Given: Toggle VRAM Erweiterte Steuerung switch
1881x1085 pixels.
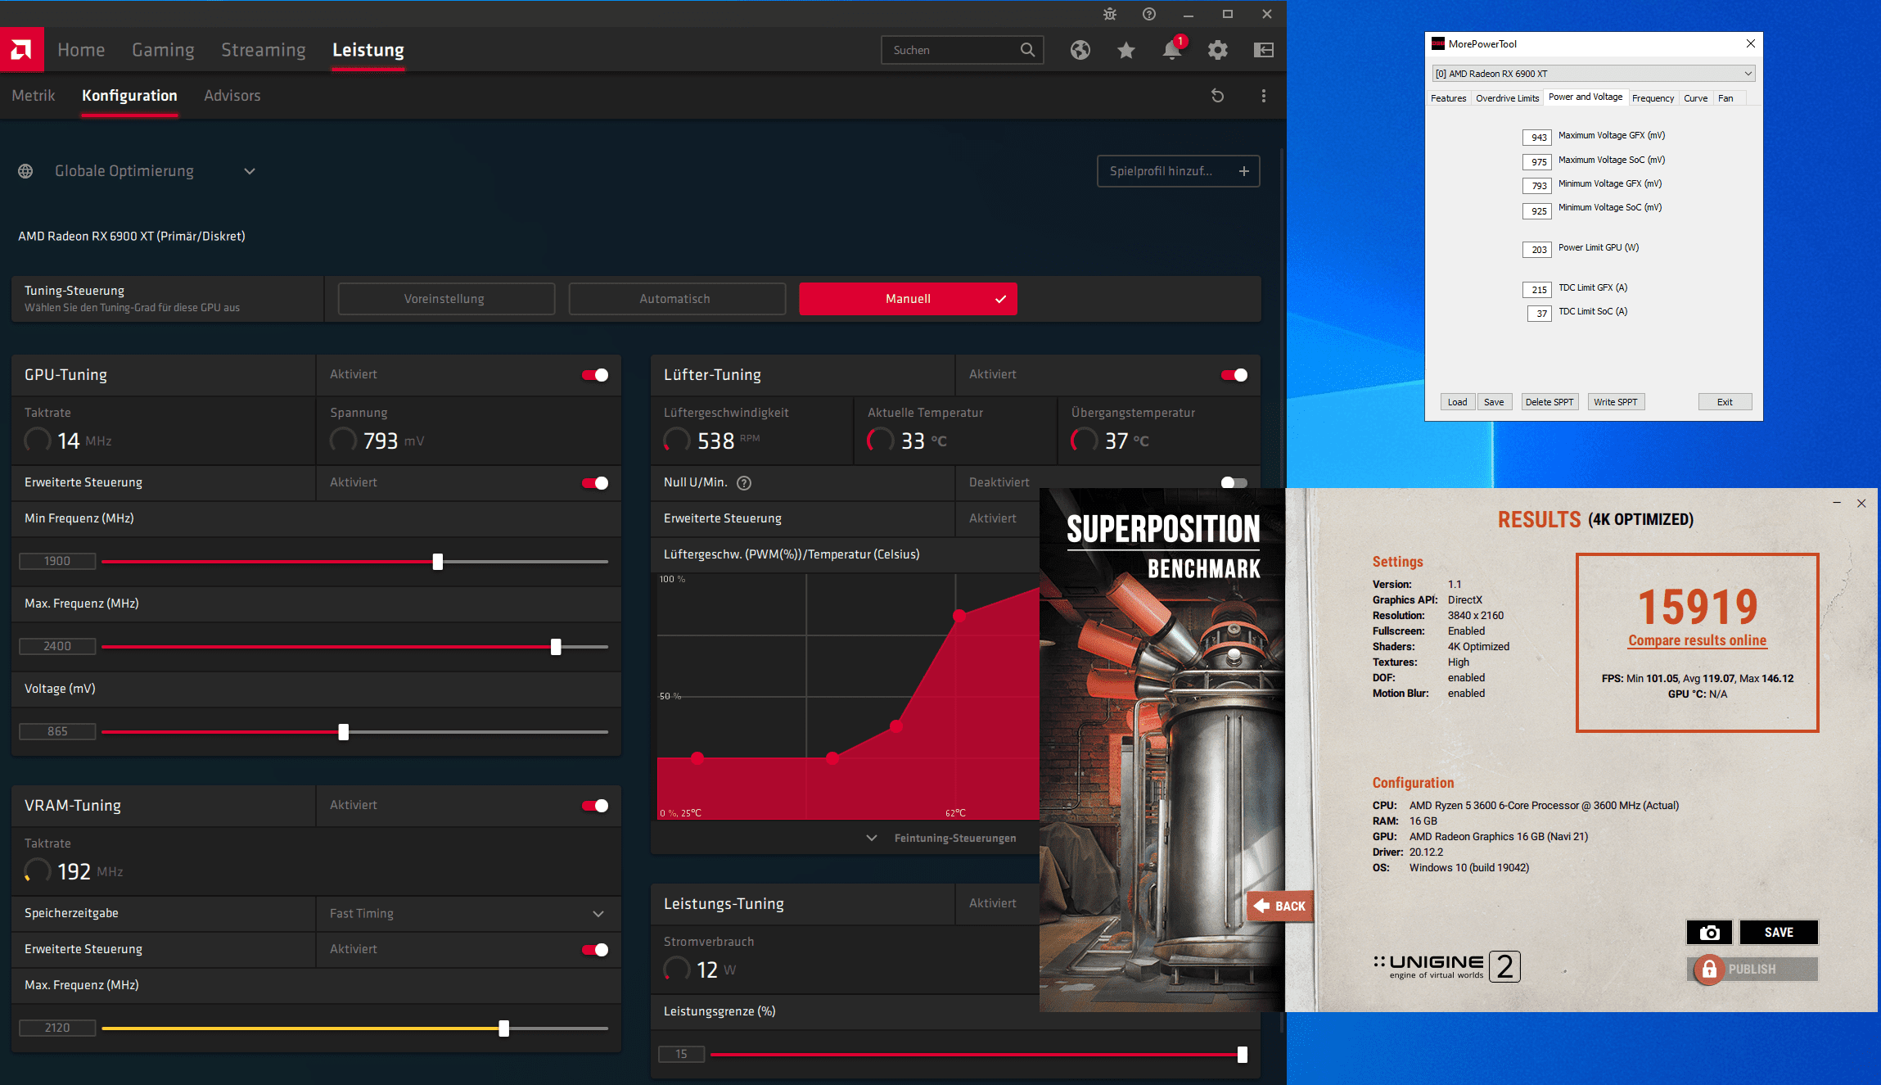Looking at the screenshot, I should coord(595,950).
